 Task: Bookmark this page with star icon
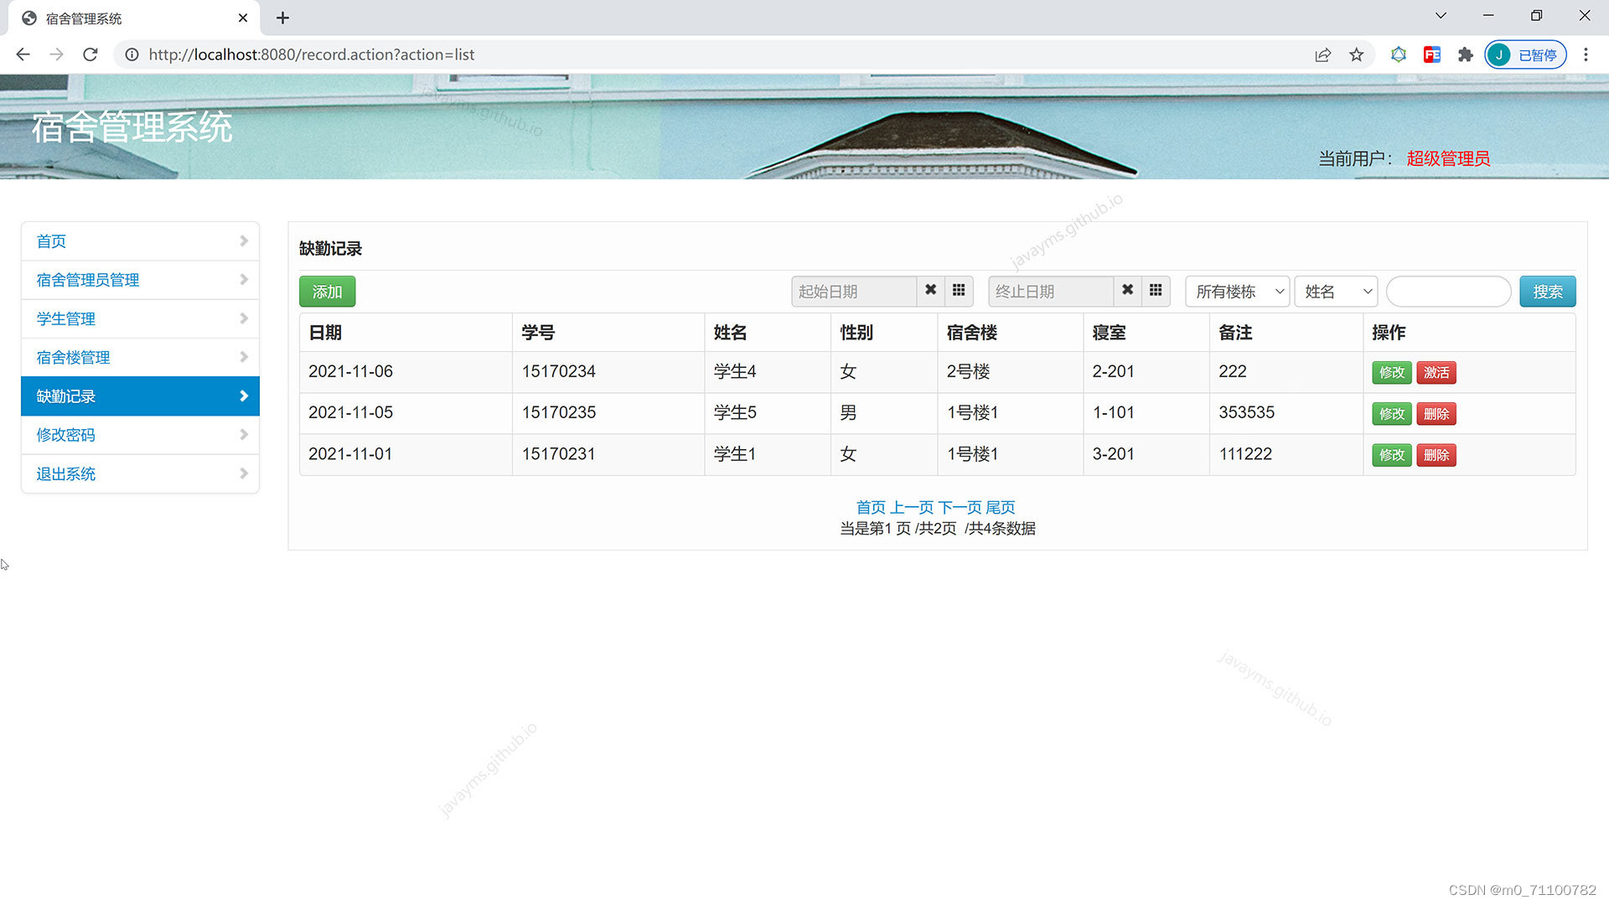click(x=1356, y=54)
